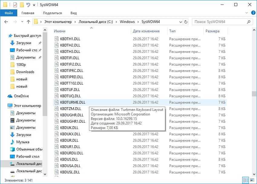This screenshot has width=257, height=184.
Task: Click the file list vertical scrollbar thumb
Action: [x=254, y=94]
